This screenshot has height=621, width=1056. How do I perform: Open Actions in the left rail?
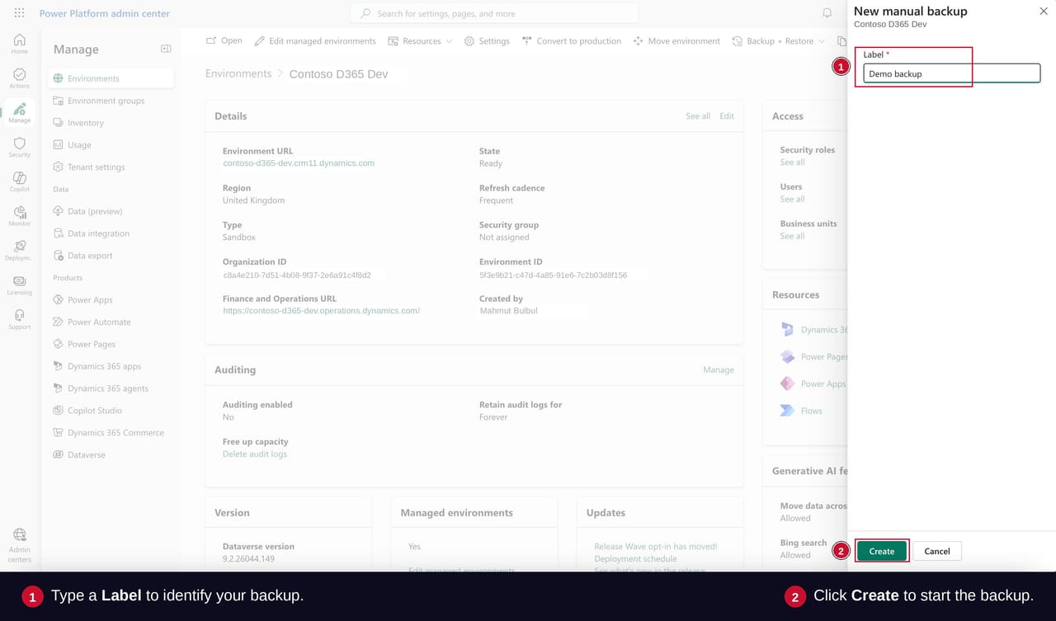tap(20, 78)
